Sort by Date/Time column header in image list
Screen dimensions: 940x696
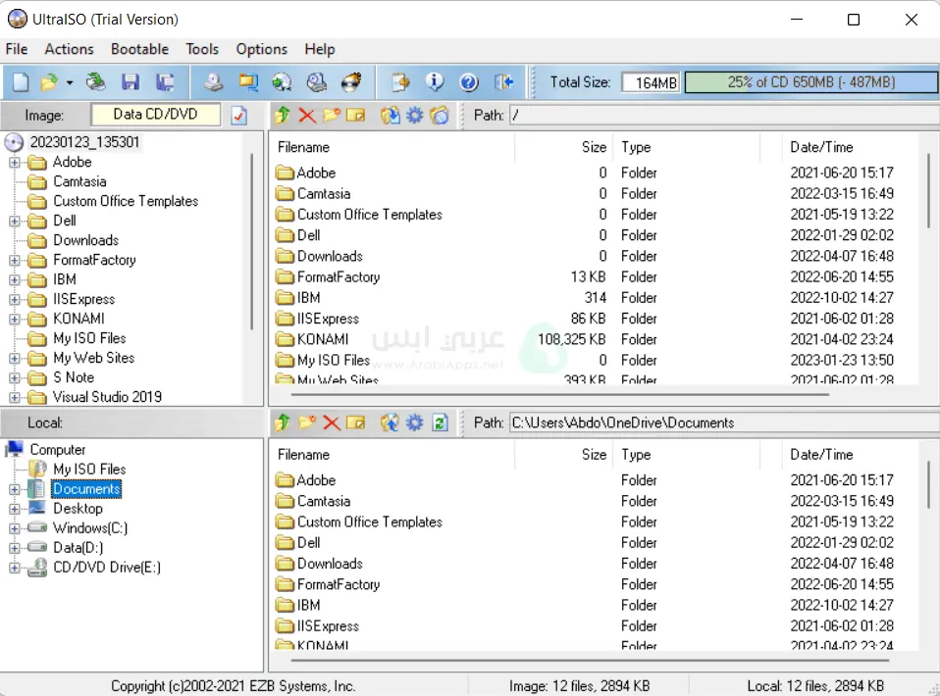click(821, 147)
